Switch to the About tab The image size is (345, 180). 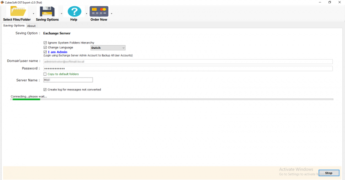[x=31, y=26]
